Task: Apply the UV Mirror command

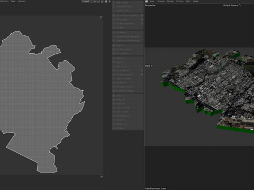Action: (x=126, y=20)
